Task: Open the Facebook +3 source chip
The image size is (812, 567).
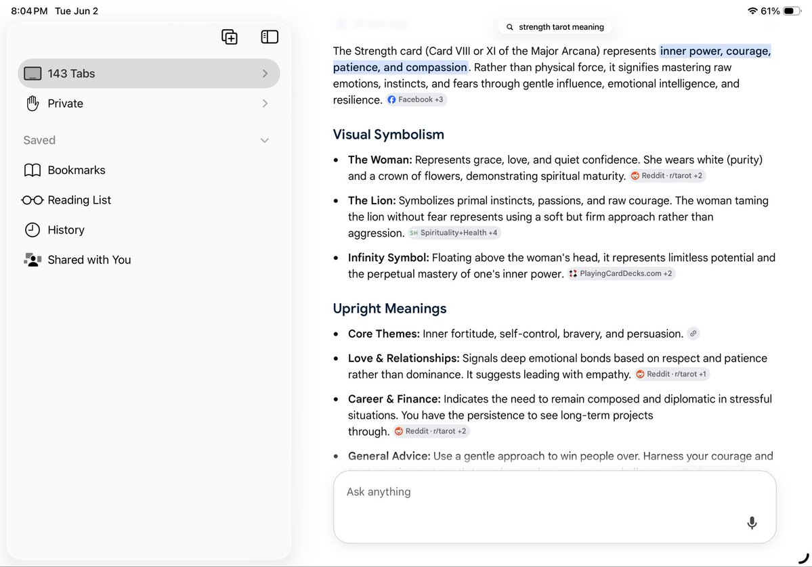Action: [x=416, y=99]
